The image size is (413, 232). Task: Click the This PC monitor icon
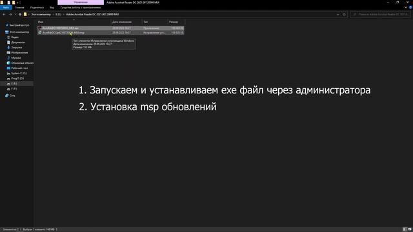7,32
